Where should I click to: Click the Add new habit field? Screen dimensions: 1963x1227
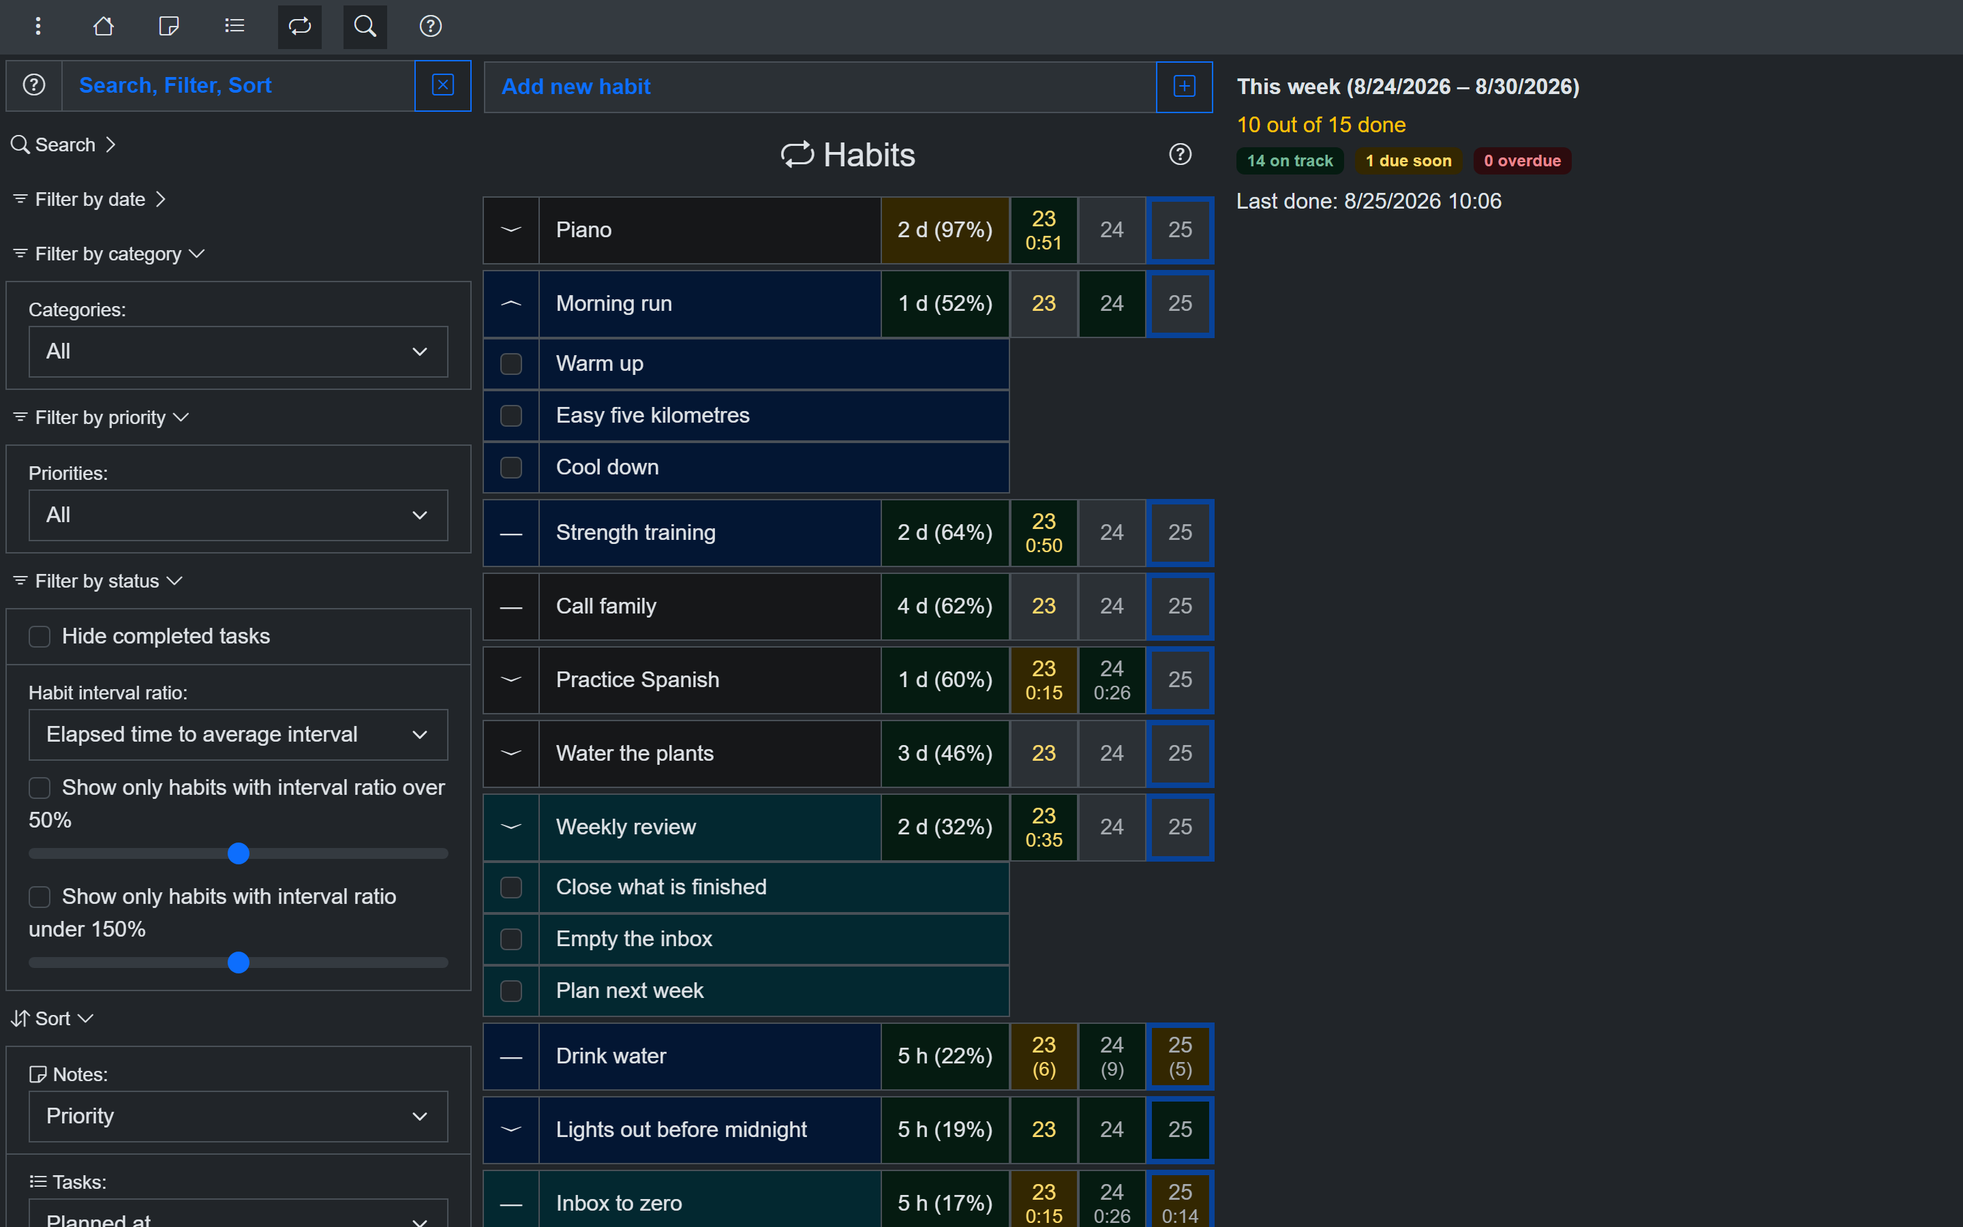(x=820, y=86)
